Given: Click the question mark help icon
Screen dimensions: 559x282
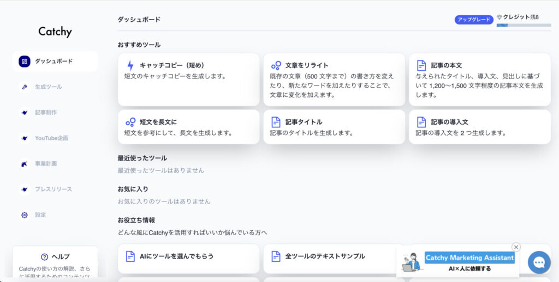Looking at the screenshot, I should point(44,257).
